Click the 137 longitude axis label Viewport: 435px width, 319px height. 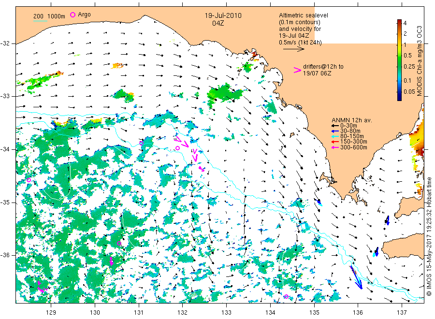click(402, 313)
